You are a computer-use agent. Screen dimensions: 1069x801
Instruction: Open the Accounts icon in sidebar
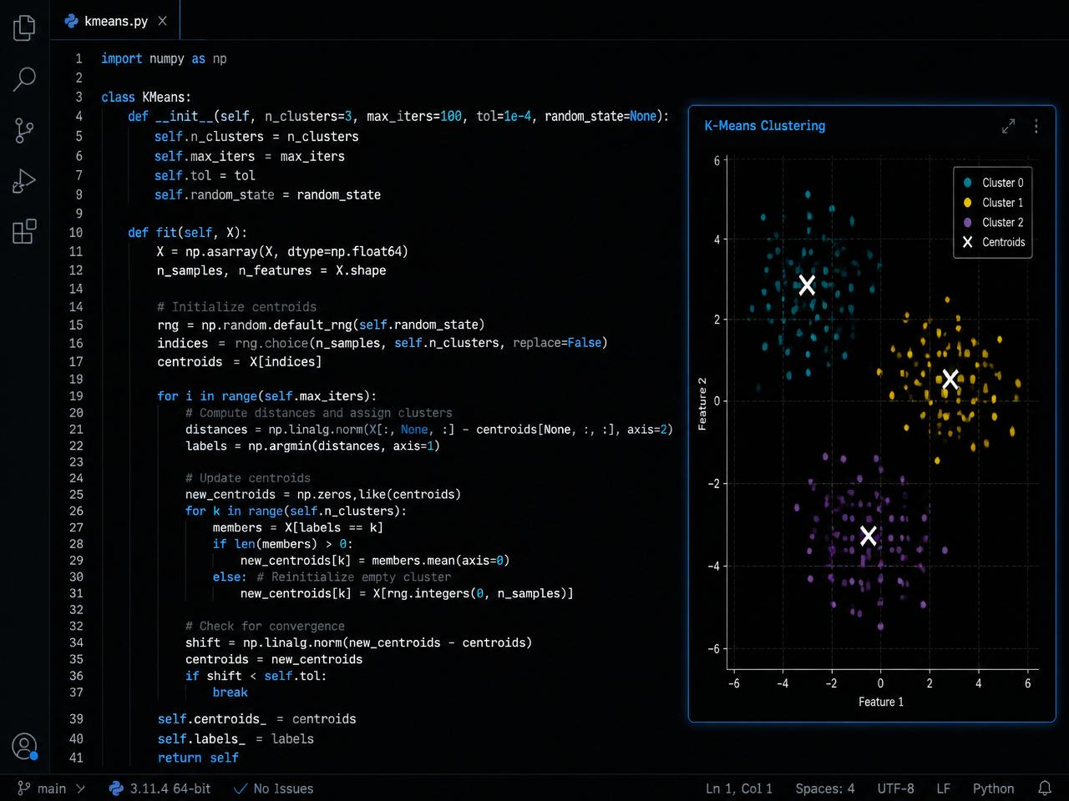(x=25, y=747)
